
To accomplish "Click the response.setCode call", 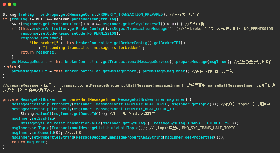I will tap(38, 33).
